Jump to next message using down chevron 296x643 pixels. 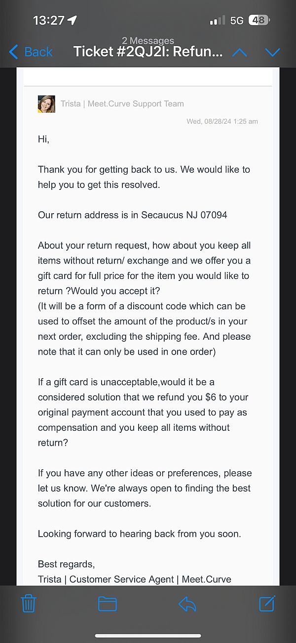pyautogui.click(x=272, y=52)
